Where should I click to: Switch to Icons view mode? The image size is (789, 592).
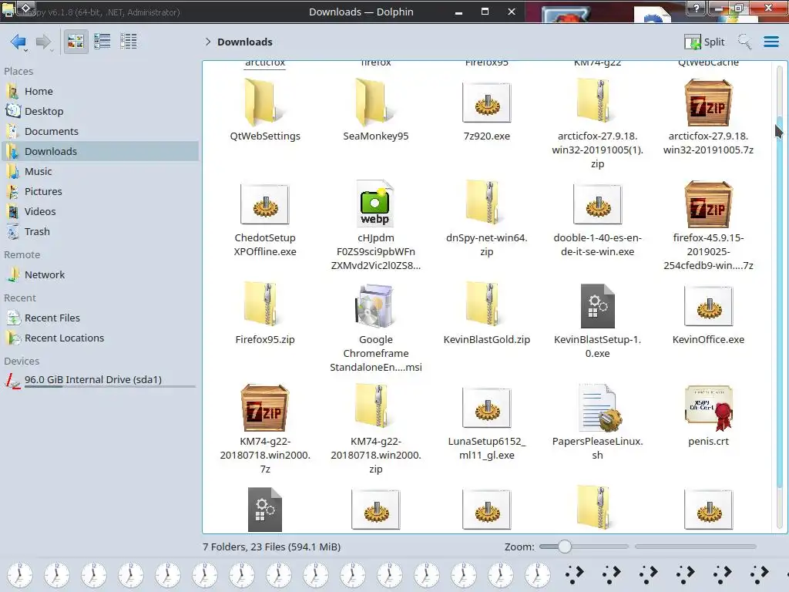(76, 42)
